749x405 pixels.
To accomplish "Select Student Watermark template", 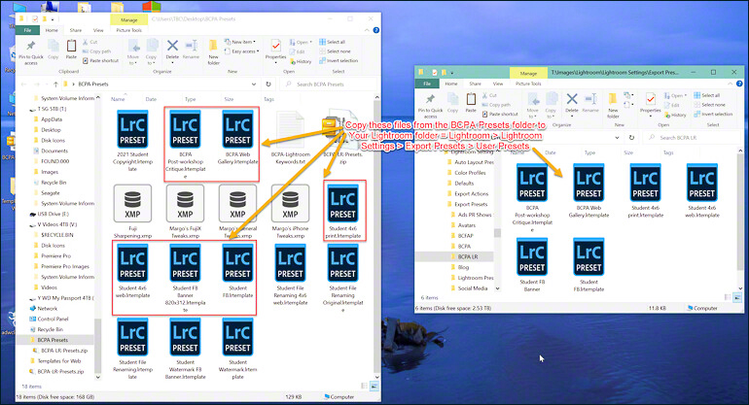I will [238, 349].
